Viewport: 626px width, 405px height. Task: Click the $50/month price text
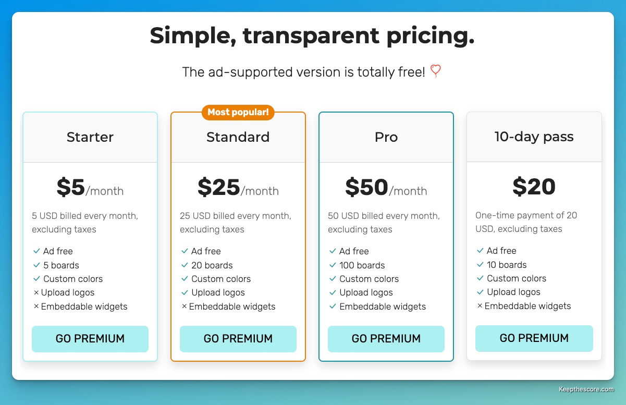[386, 188]
